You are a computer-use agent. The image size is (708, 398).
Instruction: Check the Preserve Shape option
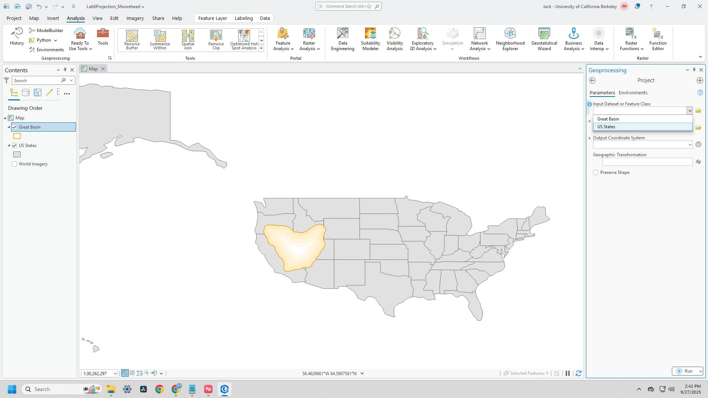(596, 172)
